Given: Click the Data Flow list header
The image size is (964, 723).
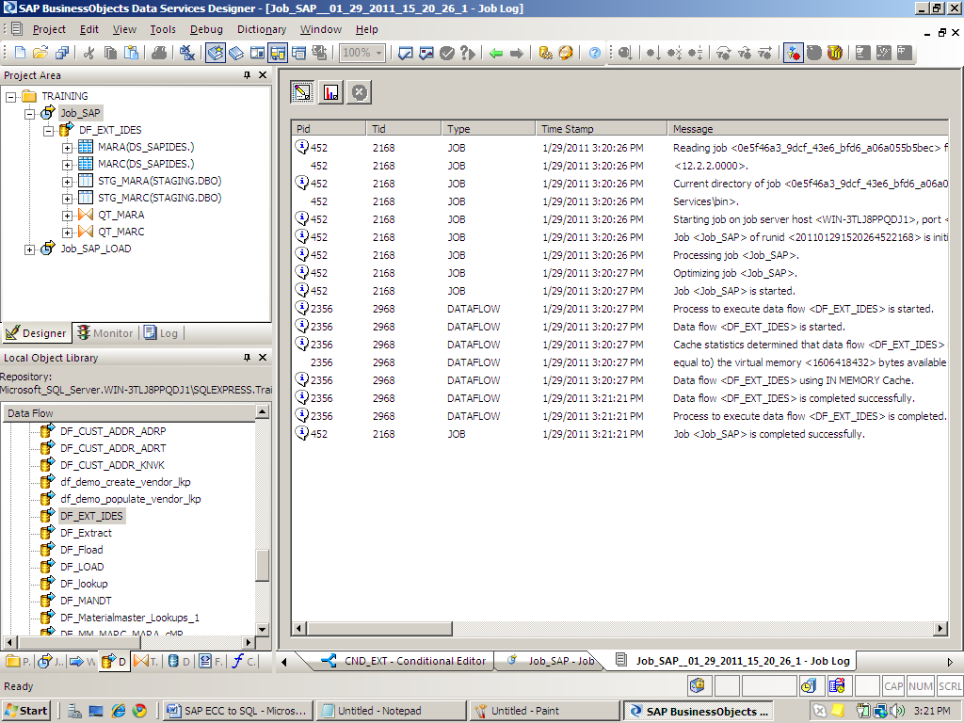Looking at the screenshot, I should coord(128,413).
